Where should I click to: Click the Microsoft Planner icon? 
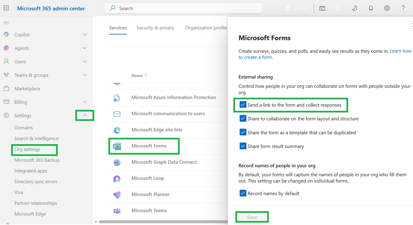117,195
